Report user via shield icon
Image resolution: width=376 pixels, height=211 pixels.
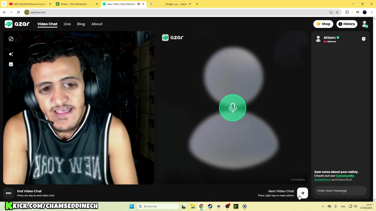pos(364,39)
